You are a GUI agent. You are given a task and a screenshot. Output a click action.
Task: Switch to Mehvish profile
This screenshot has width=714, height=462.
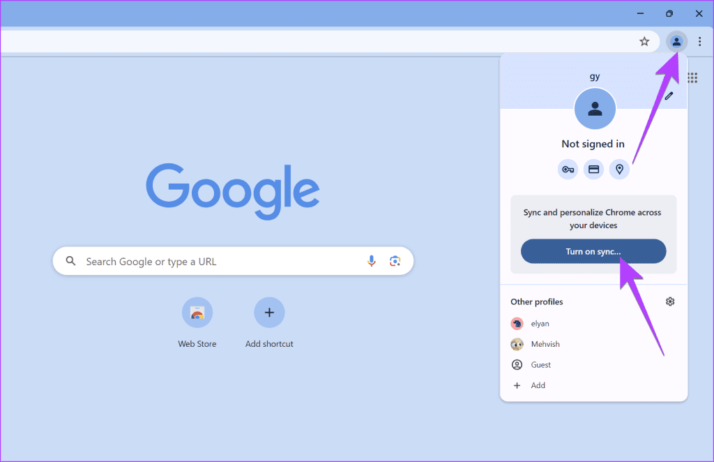coord(593,344)
